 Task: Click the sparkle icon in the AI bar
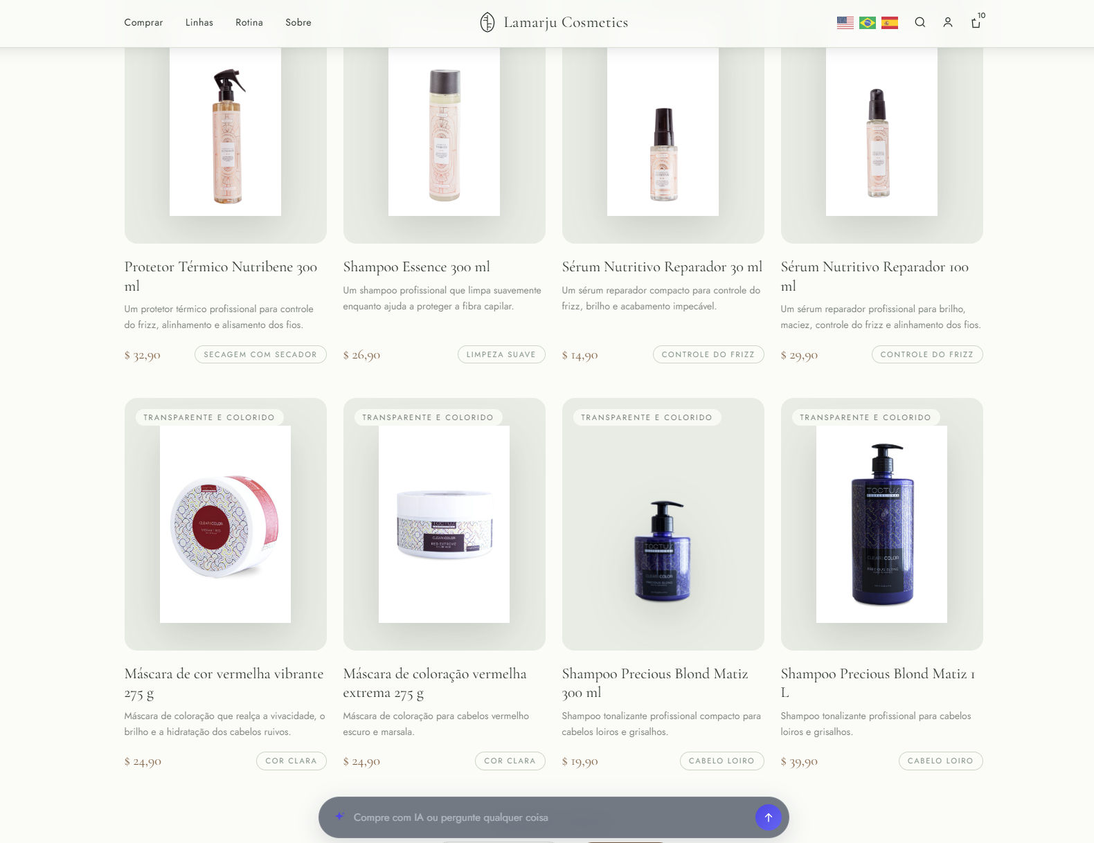339,817
